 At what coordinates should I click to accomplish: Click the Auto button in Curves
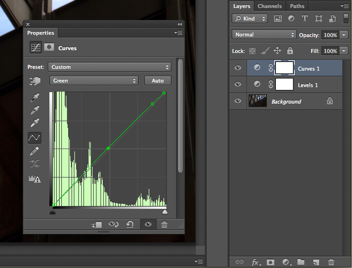click(157, 81)
